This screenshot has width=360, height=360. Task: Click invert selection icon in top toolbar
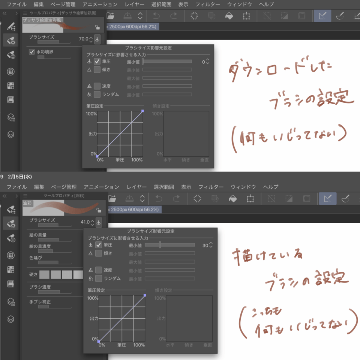285,16
